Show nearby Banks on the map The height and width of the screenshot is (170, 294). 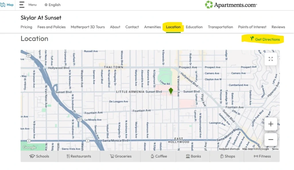click(x=193, y=156)
